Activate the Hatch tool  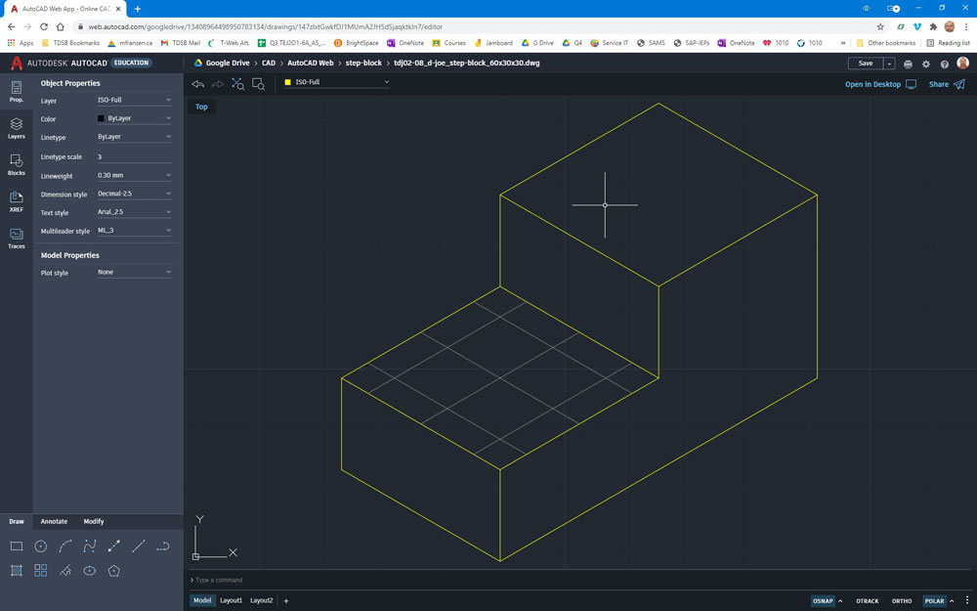click(x=17, y=571)
